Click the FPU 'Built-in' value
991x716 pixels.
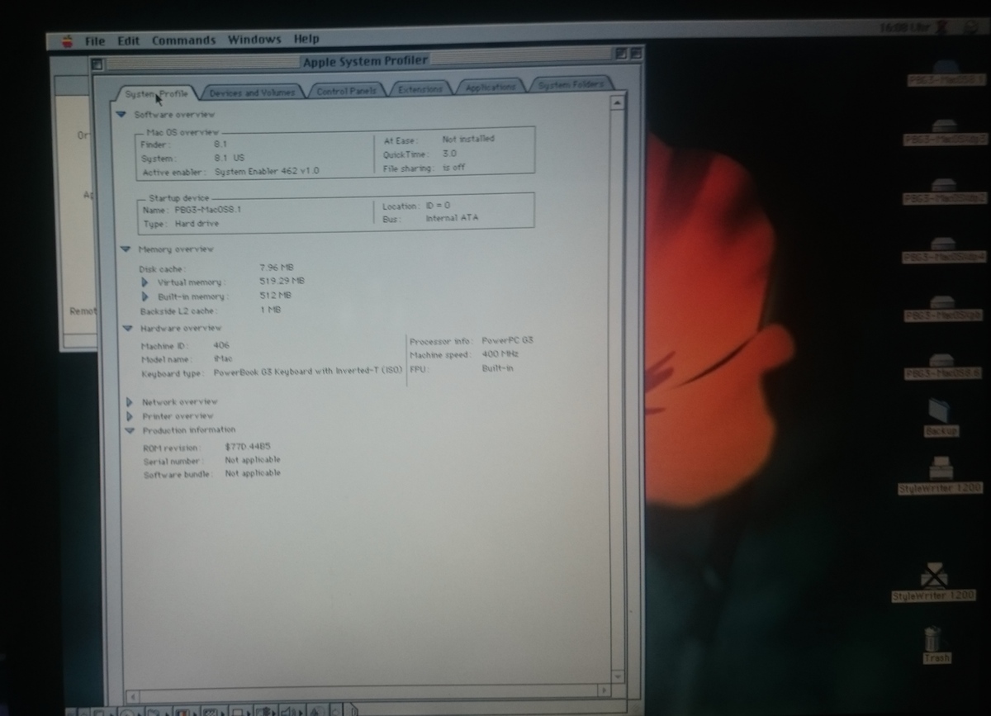pyautogui.click(x=497, y=368)
